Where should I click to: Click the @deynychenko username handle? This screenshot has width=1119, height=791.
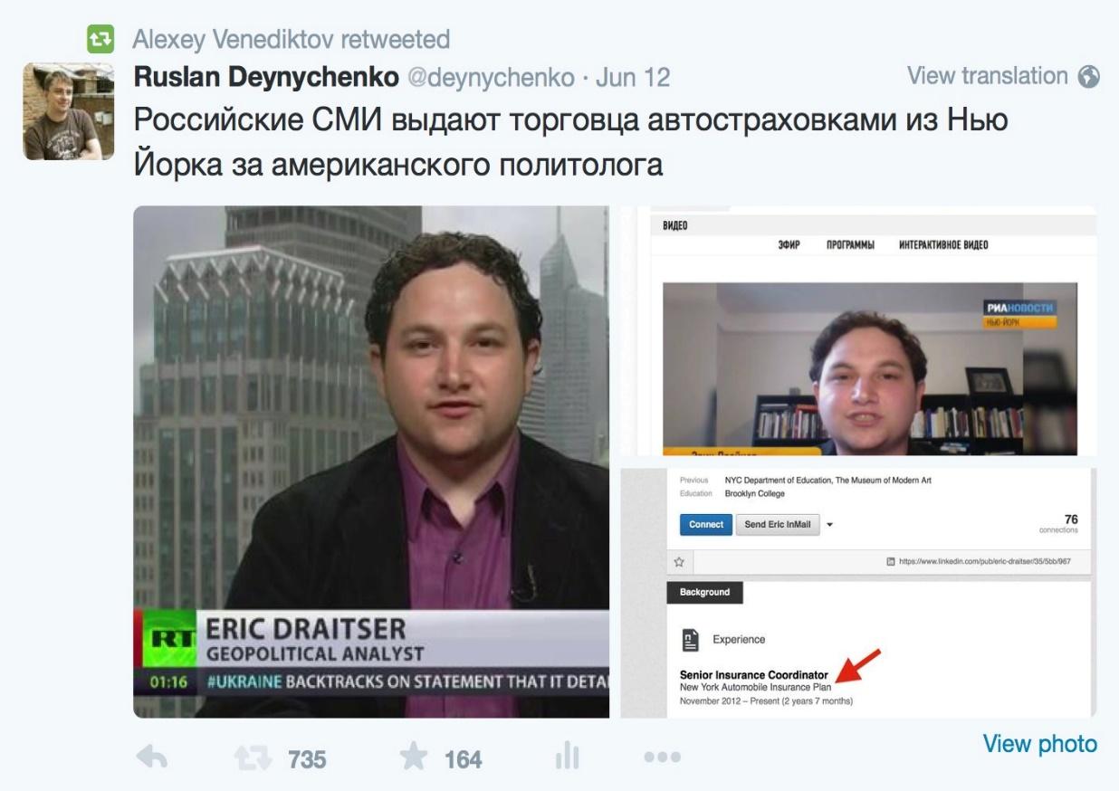tap(492, 79)
